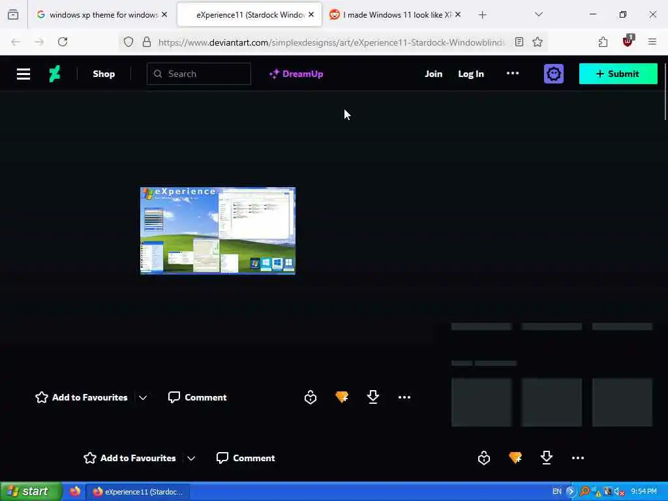The image size is (668, 501).
Task: Reload the current page
Action: [x=63, y=42]
